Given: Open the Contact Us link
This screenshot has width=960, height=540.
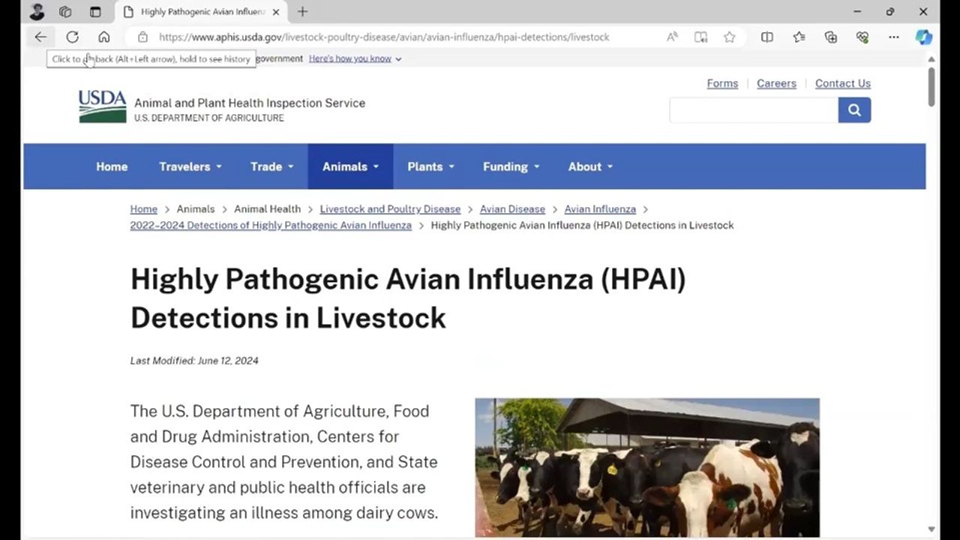Looking at the screenshot, I should tap(842, 83).
